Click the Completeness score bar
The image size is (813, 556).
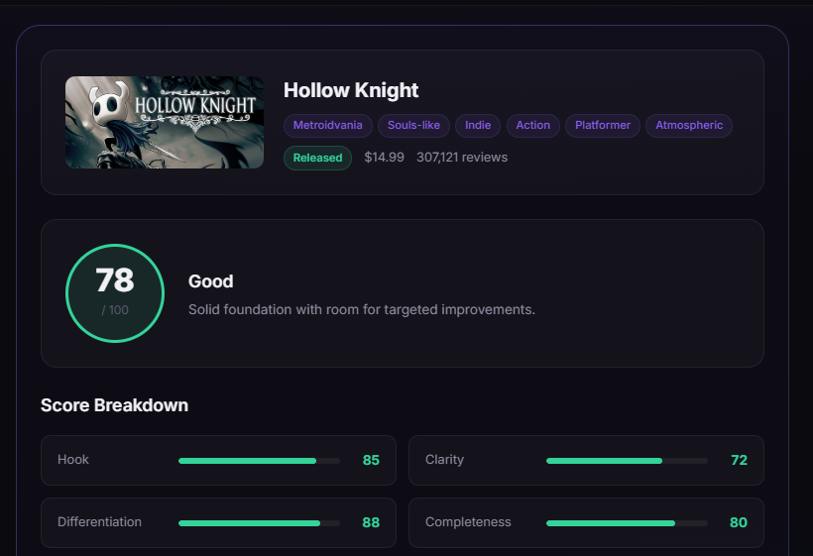pos(627,523)
